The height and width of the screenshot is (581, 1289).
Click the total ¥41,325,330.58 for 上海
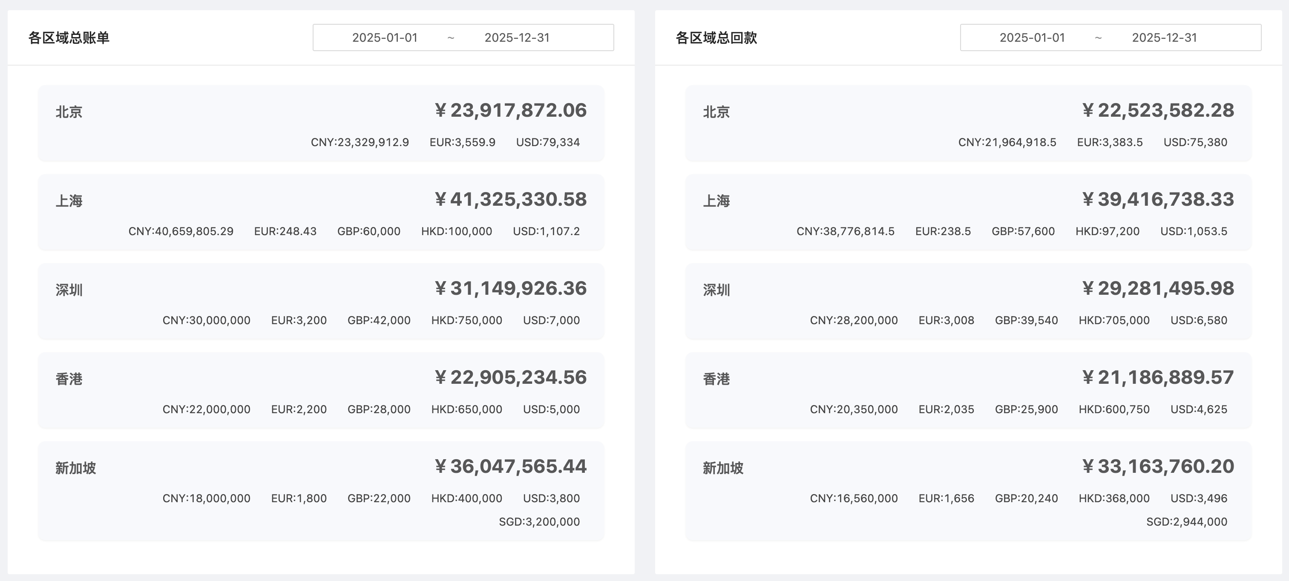pos(510,199)
